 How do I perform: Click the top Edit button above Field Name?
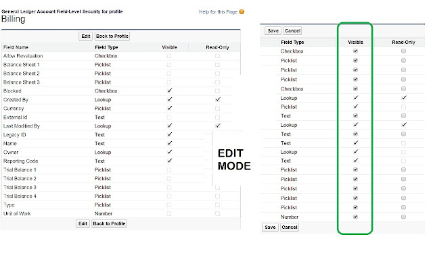(86, 36)
